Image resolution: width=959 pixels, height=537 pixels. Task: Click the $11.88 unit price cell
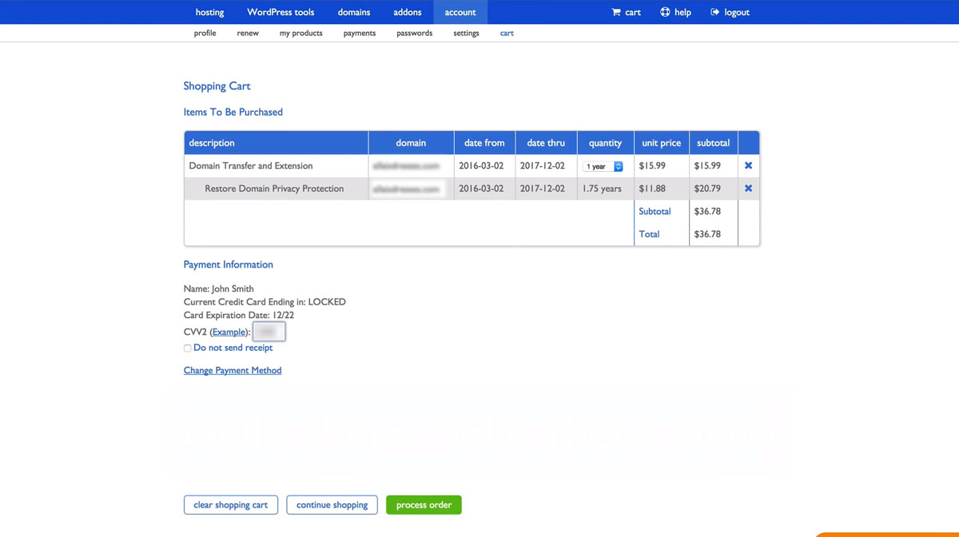click(661, 189)
